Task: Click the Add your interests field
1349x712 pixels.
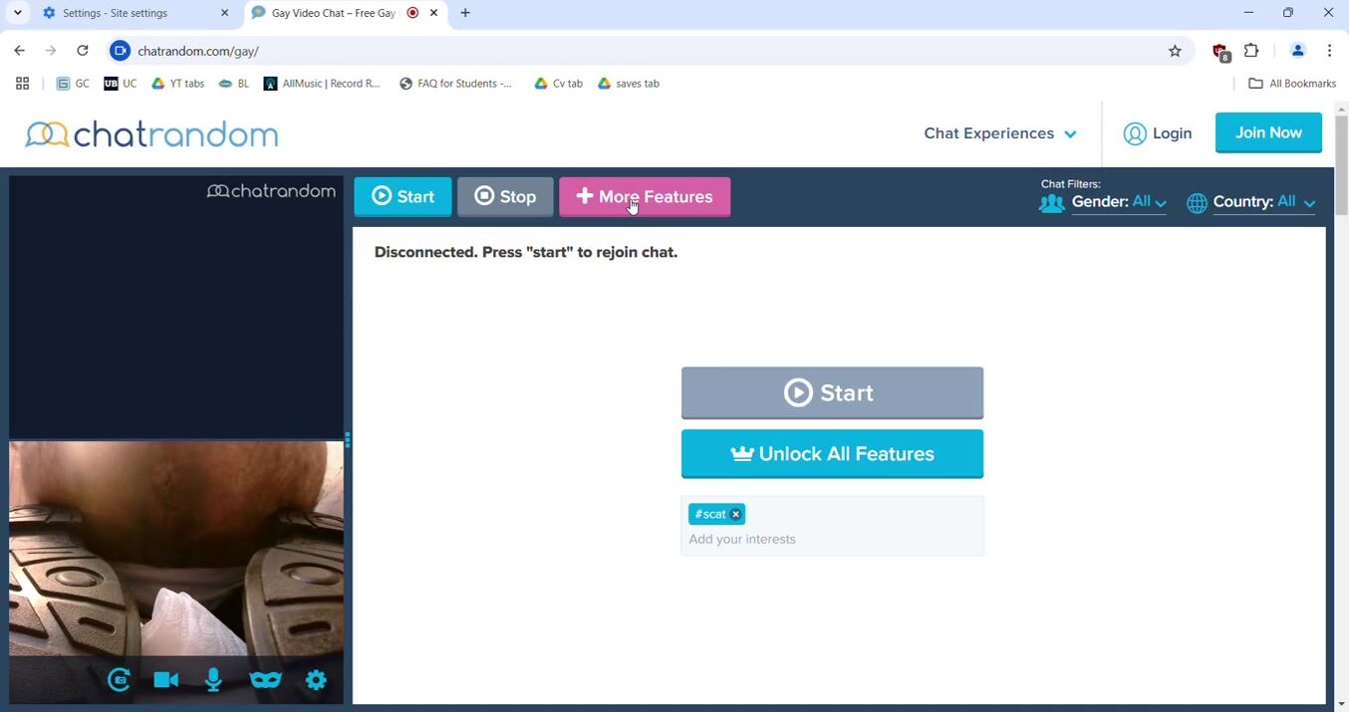Action: [832, 540]
